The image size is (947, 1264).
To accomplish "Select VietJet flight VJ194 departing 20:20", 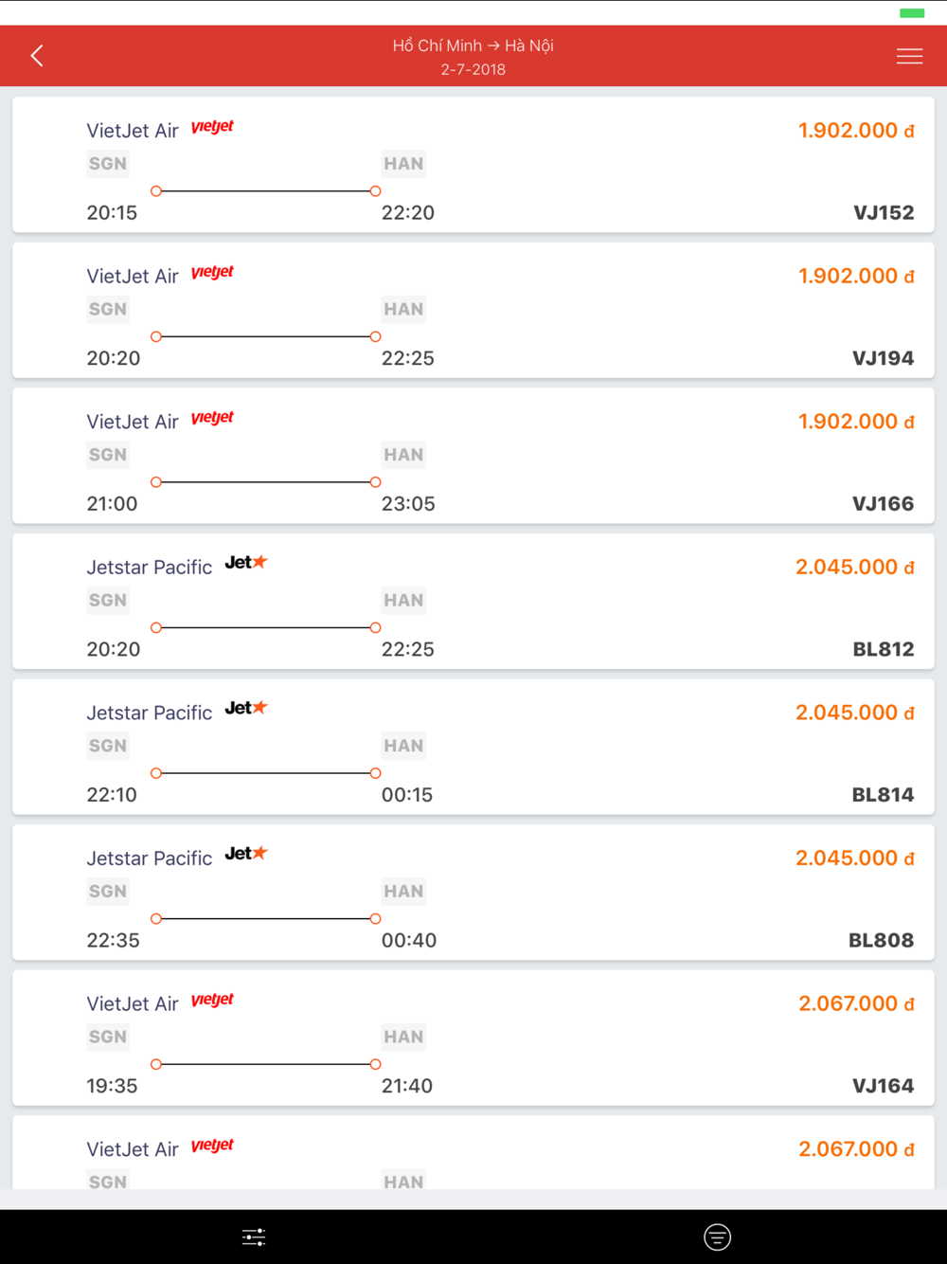I will (x=473, y=311).
